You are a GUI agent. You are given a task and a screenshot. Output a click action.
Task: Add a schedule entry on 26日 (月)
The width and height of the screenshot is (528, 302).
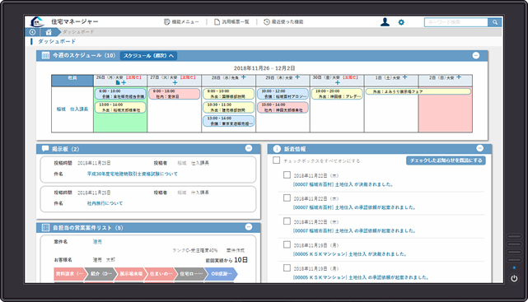124,82
